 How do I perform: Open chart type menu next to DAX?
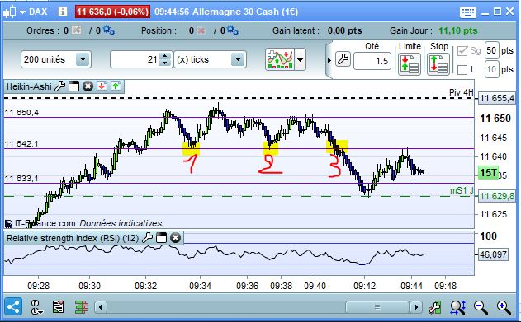(x=22, y=12)
